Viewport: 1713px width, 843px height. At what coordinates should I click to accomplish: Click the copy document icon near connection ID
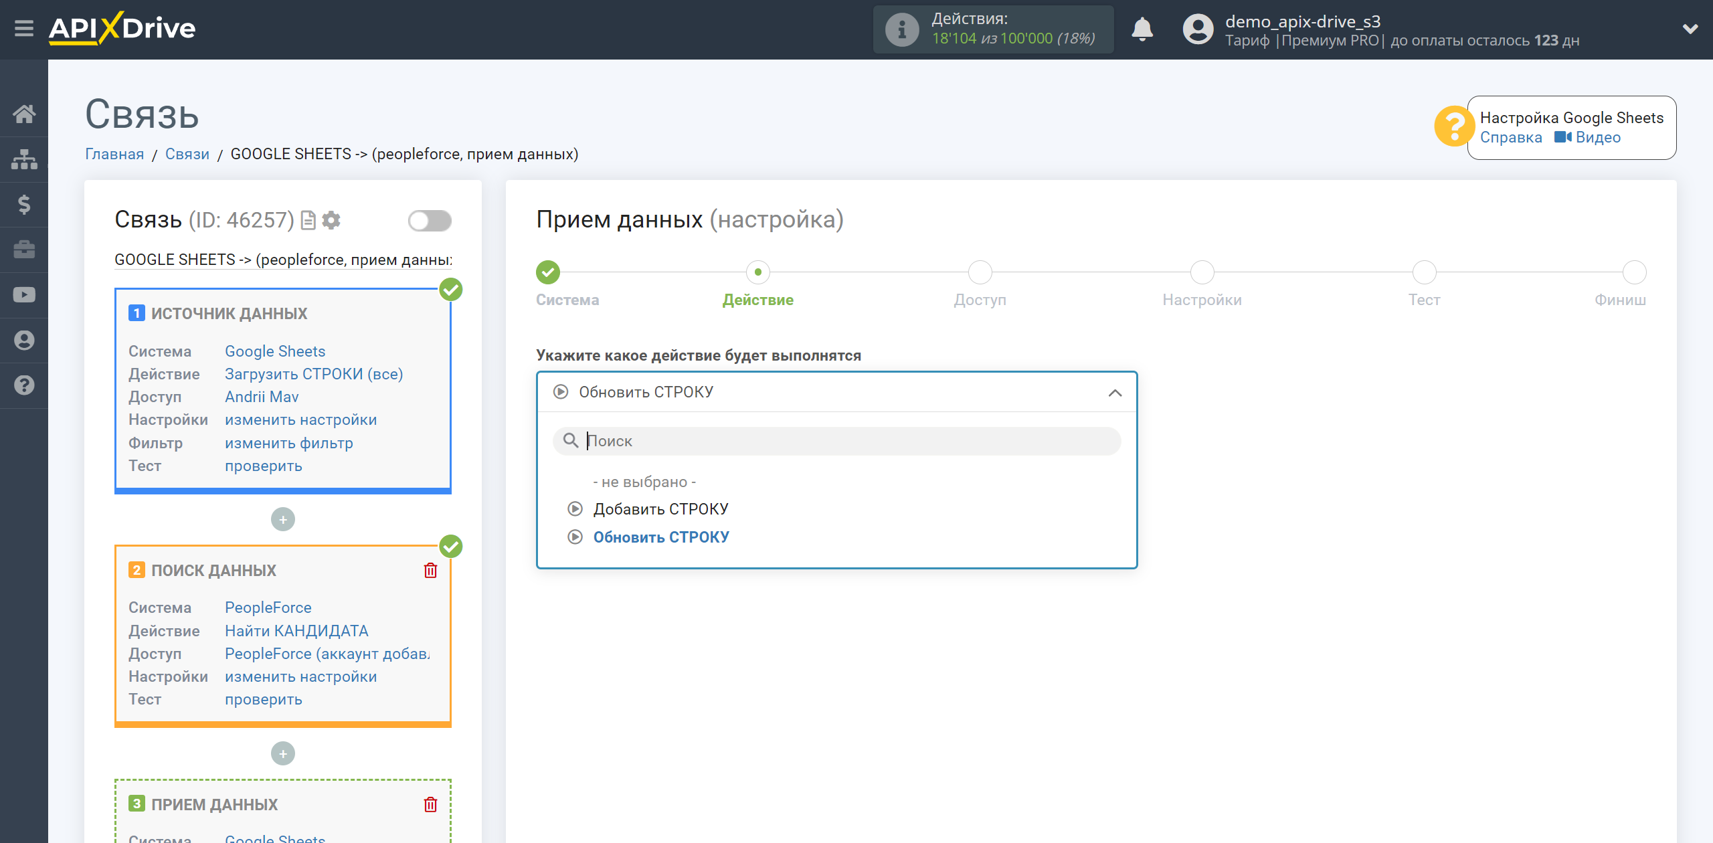(x=308, y=220)
